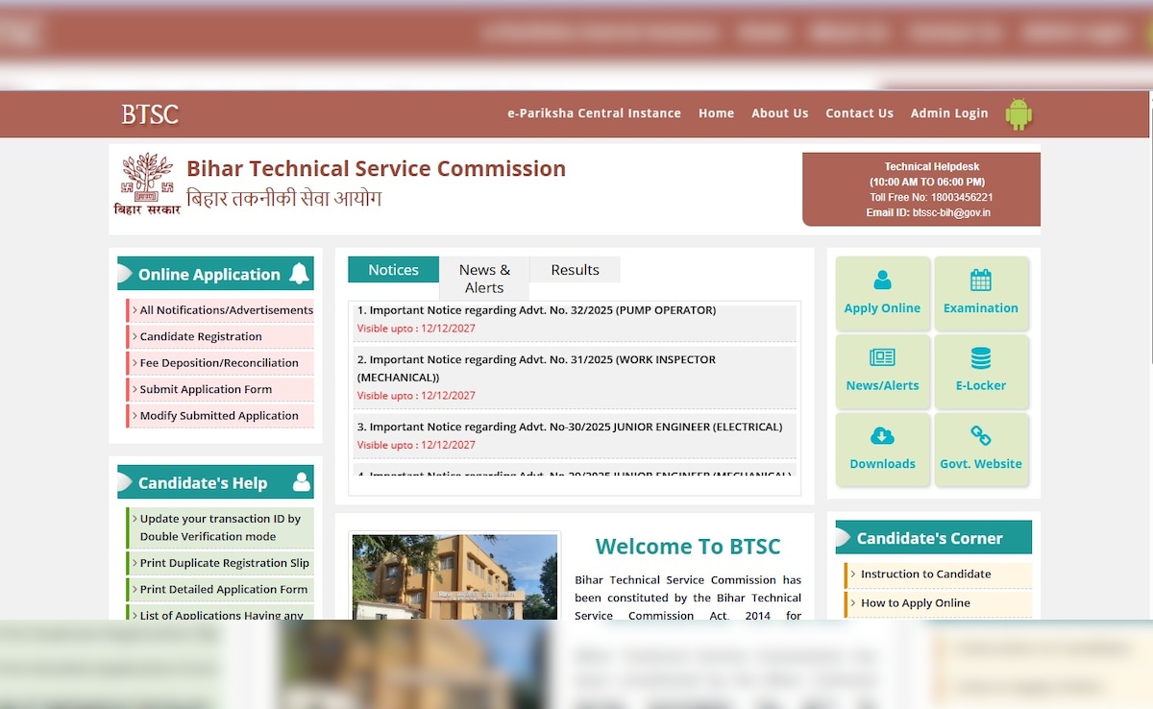Open How to Apply Online instructions

[915, 603]
